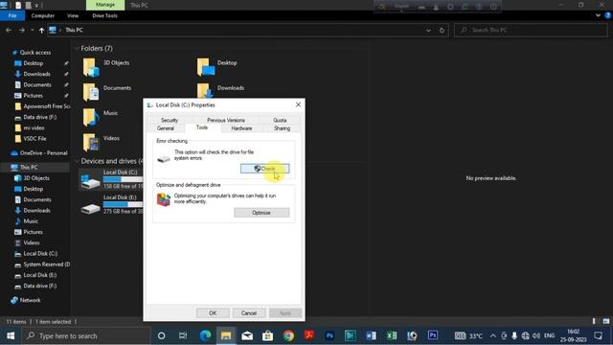Select the Tools tab
613x345 pixels.
202,127
